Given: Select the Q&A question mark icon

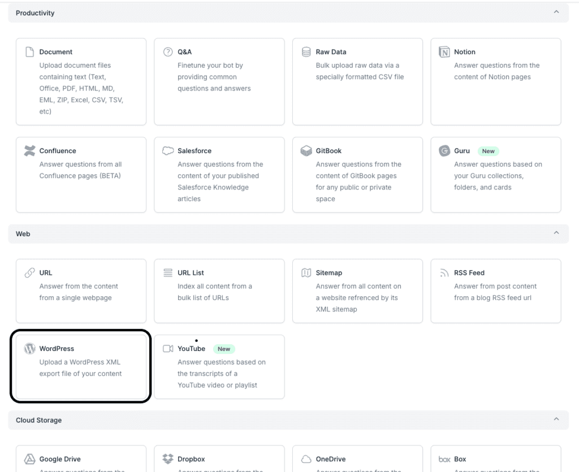Looking at the screenshot, I should 168,52.
